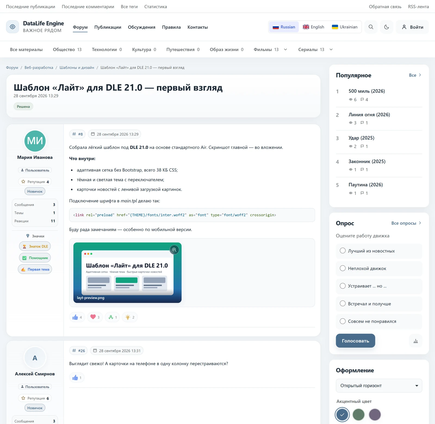This screenshot has height=424, width=435.
Task: Click the Знаток DLE badge
Action: (x=35, y=246)
